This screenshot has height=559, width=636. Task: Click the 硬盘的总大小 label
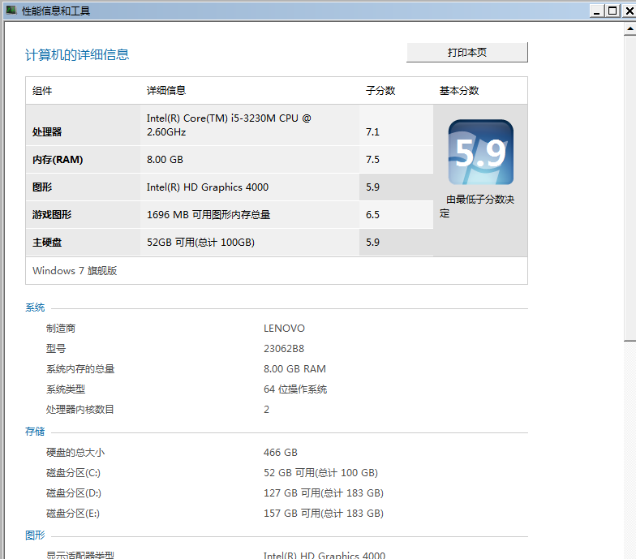pos(75,453)
